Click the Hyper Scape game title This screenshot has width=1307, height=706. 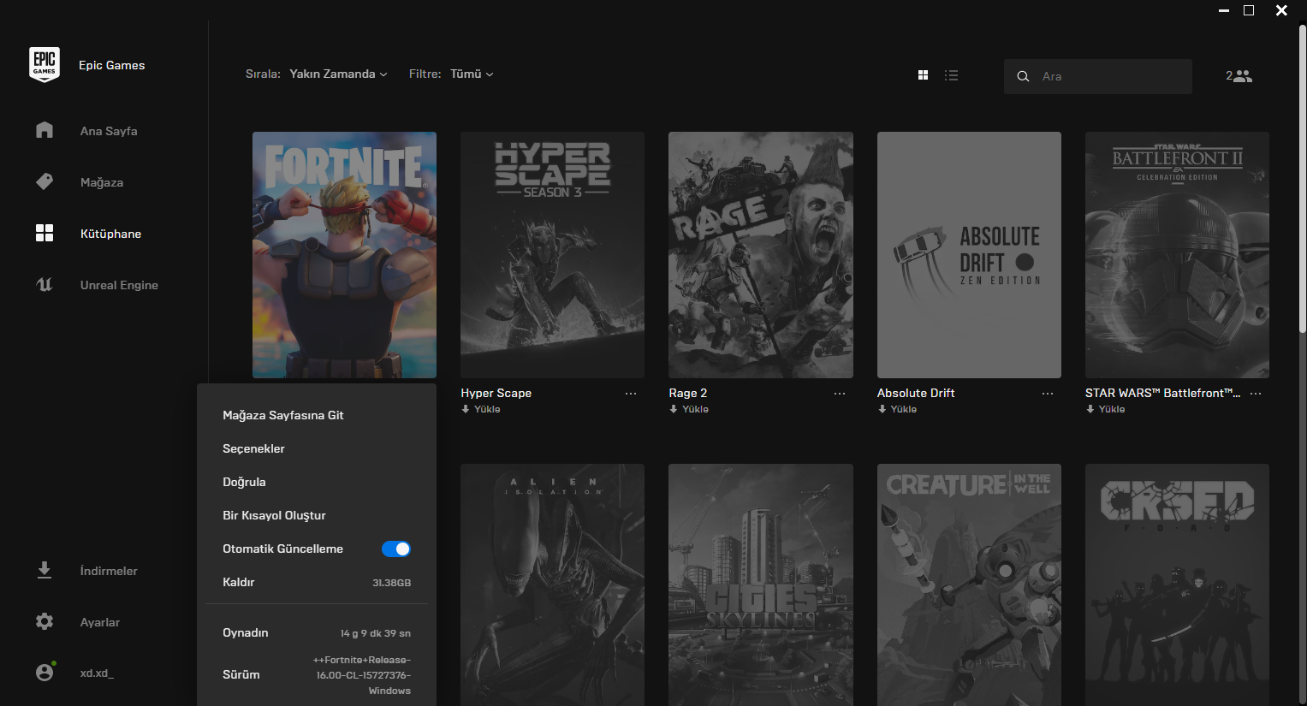(x=496, y=393)
